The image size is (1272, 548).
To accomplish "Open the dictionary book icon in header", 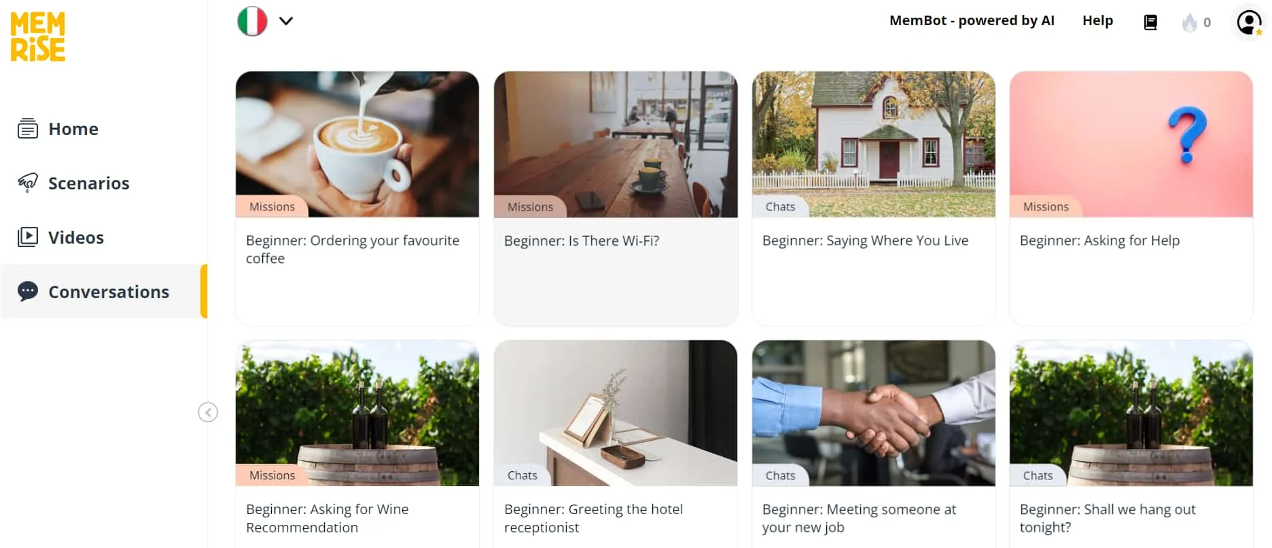I will click(x=1150, y=22).
